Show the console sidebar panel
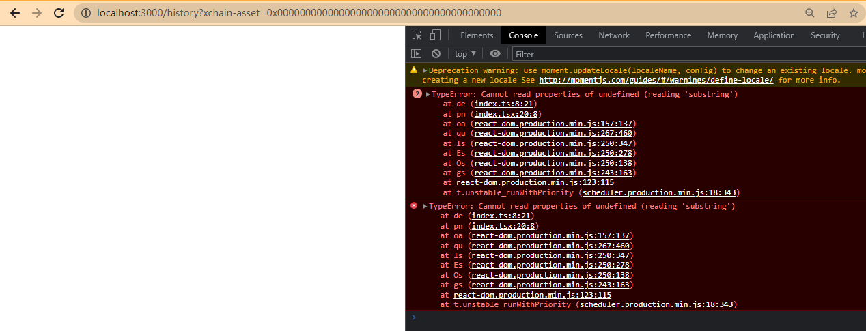This screenshot has height=331, width=866. (x=417, y=54)
